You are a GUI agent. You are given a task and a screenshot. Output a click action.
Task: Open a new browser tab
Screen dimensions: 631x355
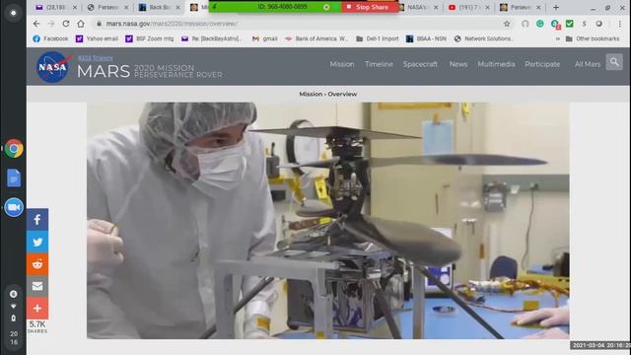point(556,7)
